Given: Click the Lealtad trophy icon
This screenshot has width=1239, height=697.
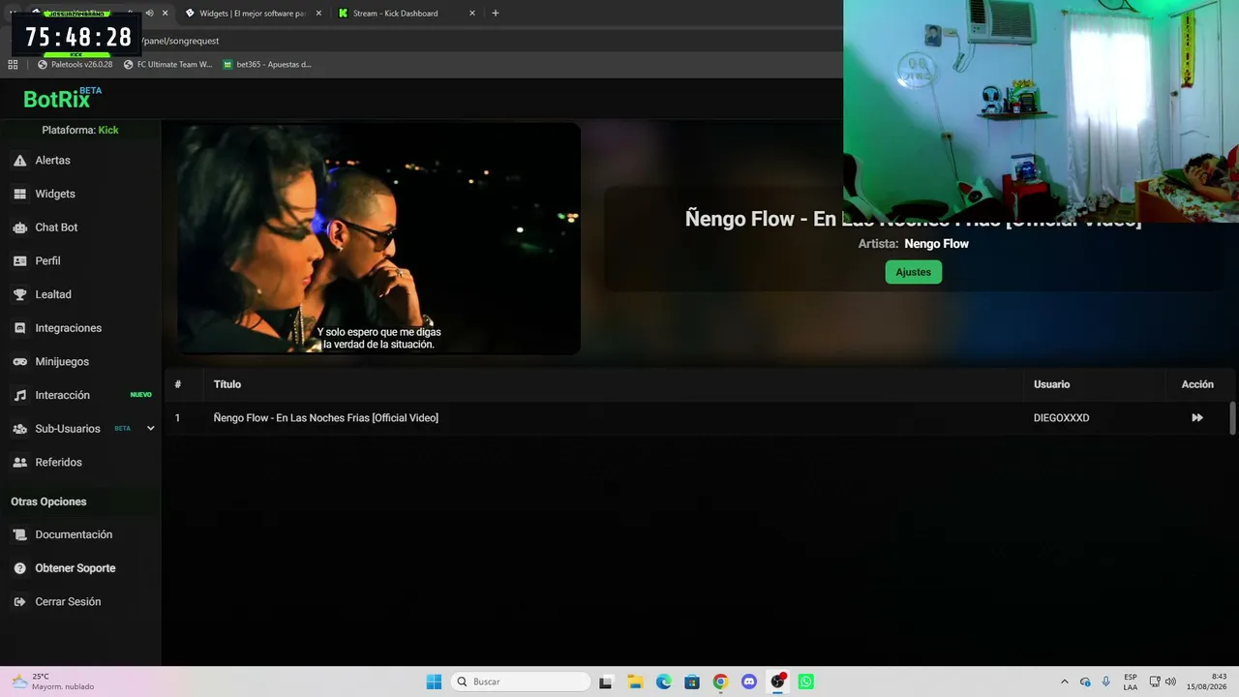Looking at the screenshot, I should pos(19,294).
